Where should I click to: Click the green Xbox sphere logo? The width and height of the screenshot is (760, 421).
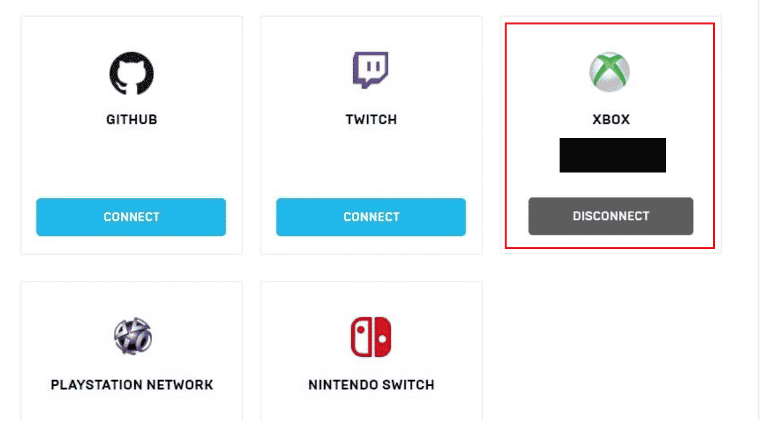(610, 71)
